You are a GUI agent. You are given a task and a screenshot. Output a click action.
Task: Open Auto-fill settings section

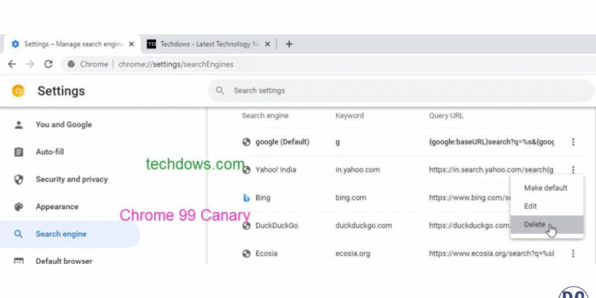[x=50, y=152]
